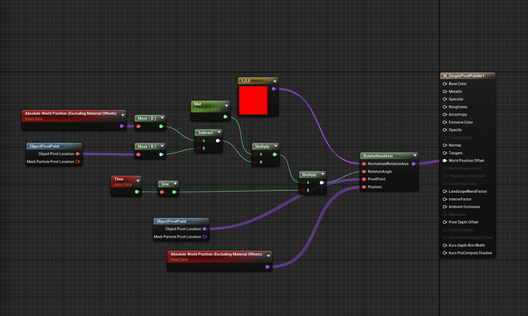
Task: Click the Base Color material input pin
Action: pos(445,84)
